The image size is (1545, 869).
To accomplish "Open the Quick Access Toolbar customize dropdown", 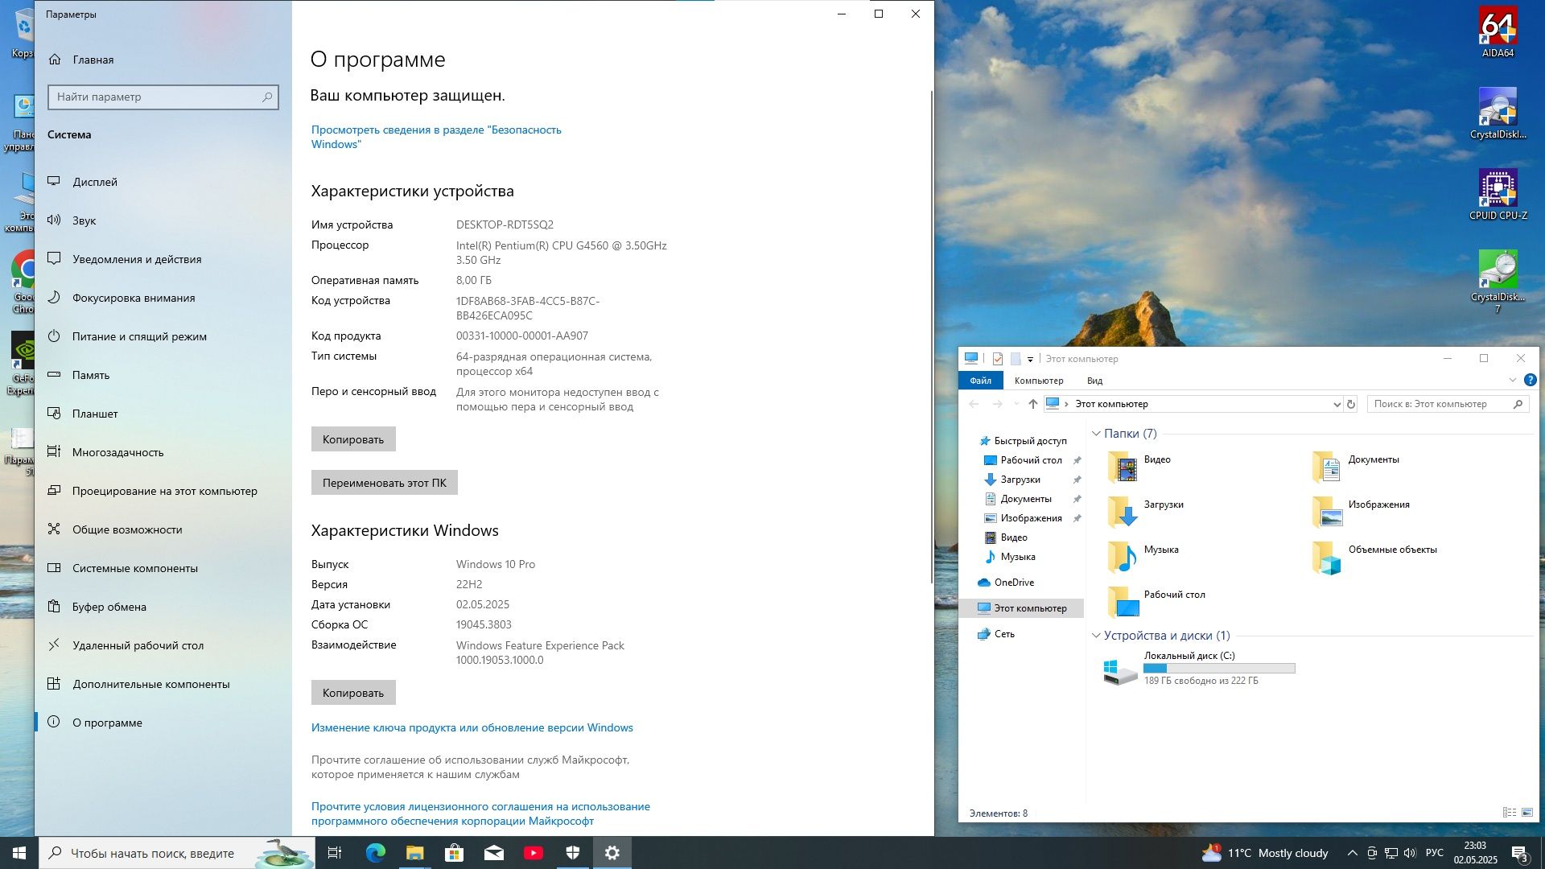I will [x=1030, y=359].
